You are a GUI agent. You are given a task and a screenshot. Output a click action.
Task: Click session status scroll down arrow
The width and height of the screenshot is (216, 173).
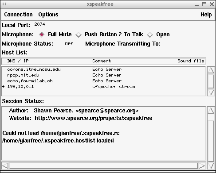click(211, 166)
